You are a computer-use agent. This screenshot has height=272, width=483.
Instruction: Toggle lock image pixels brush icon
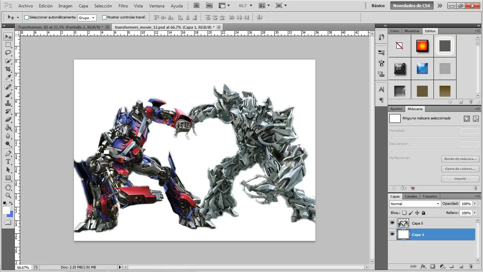tap(411, 213)
